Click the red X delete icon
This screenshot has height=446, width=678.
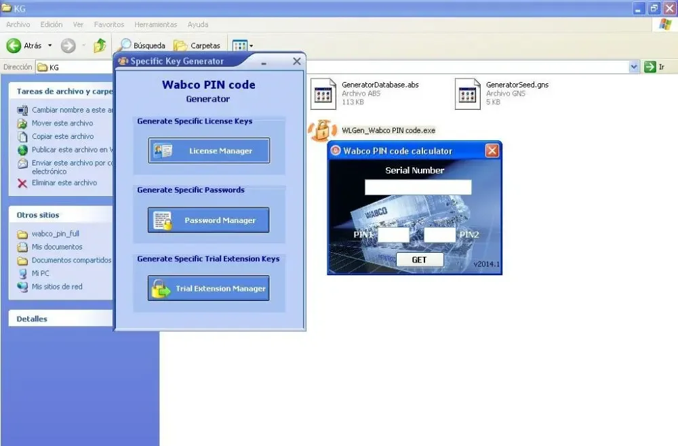click(x=22, y=183)
